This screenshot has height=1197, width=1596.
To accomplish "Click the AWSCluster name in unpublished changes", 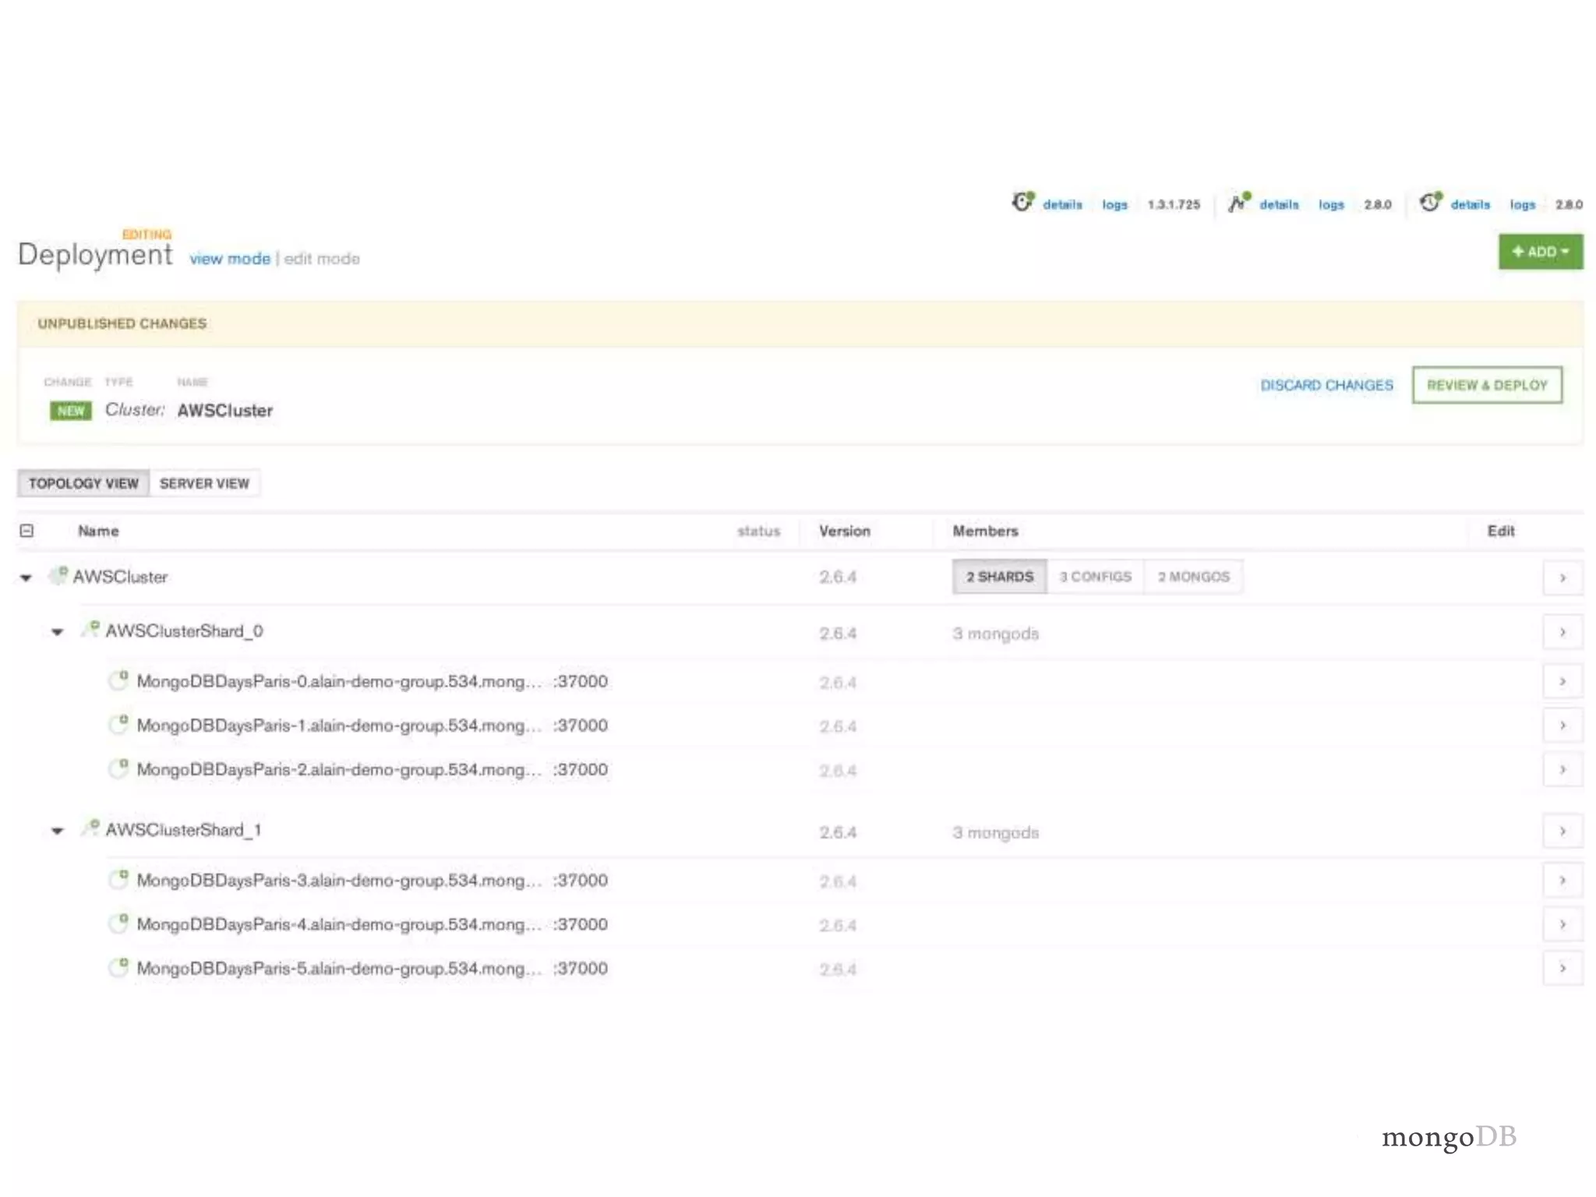I will pos(225,411).
